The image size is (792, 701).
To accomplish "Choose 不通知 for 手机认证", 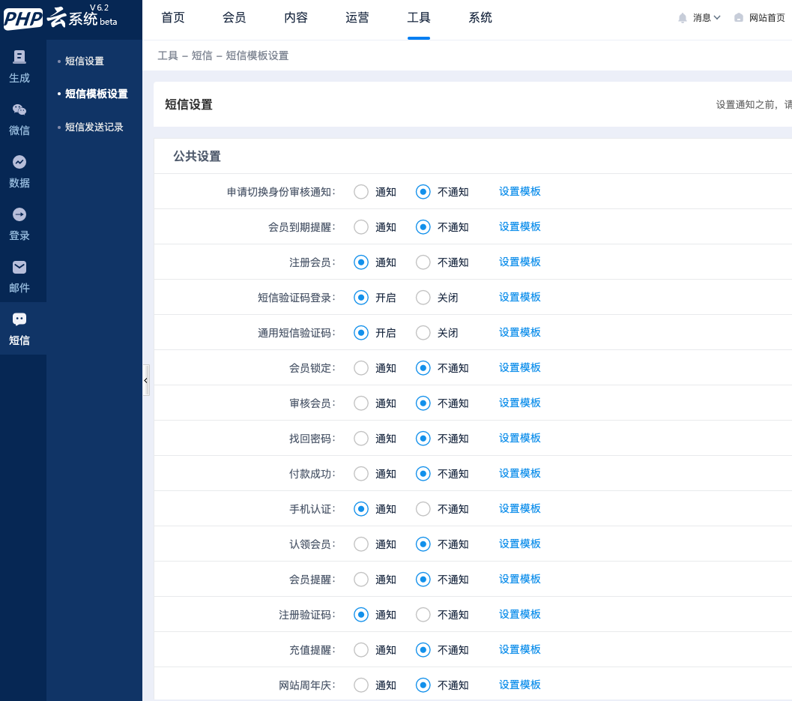I will (x=423, y=509).
